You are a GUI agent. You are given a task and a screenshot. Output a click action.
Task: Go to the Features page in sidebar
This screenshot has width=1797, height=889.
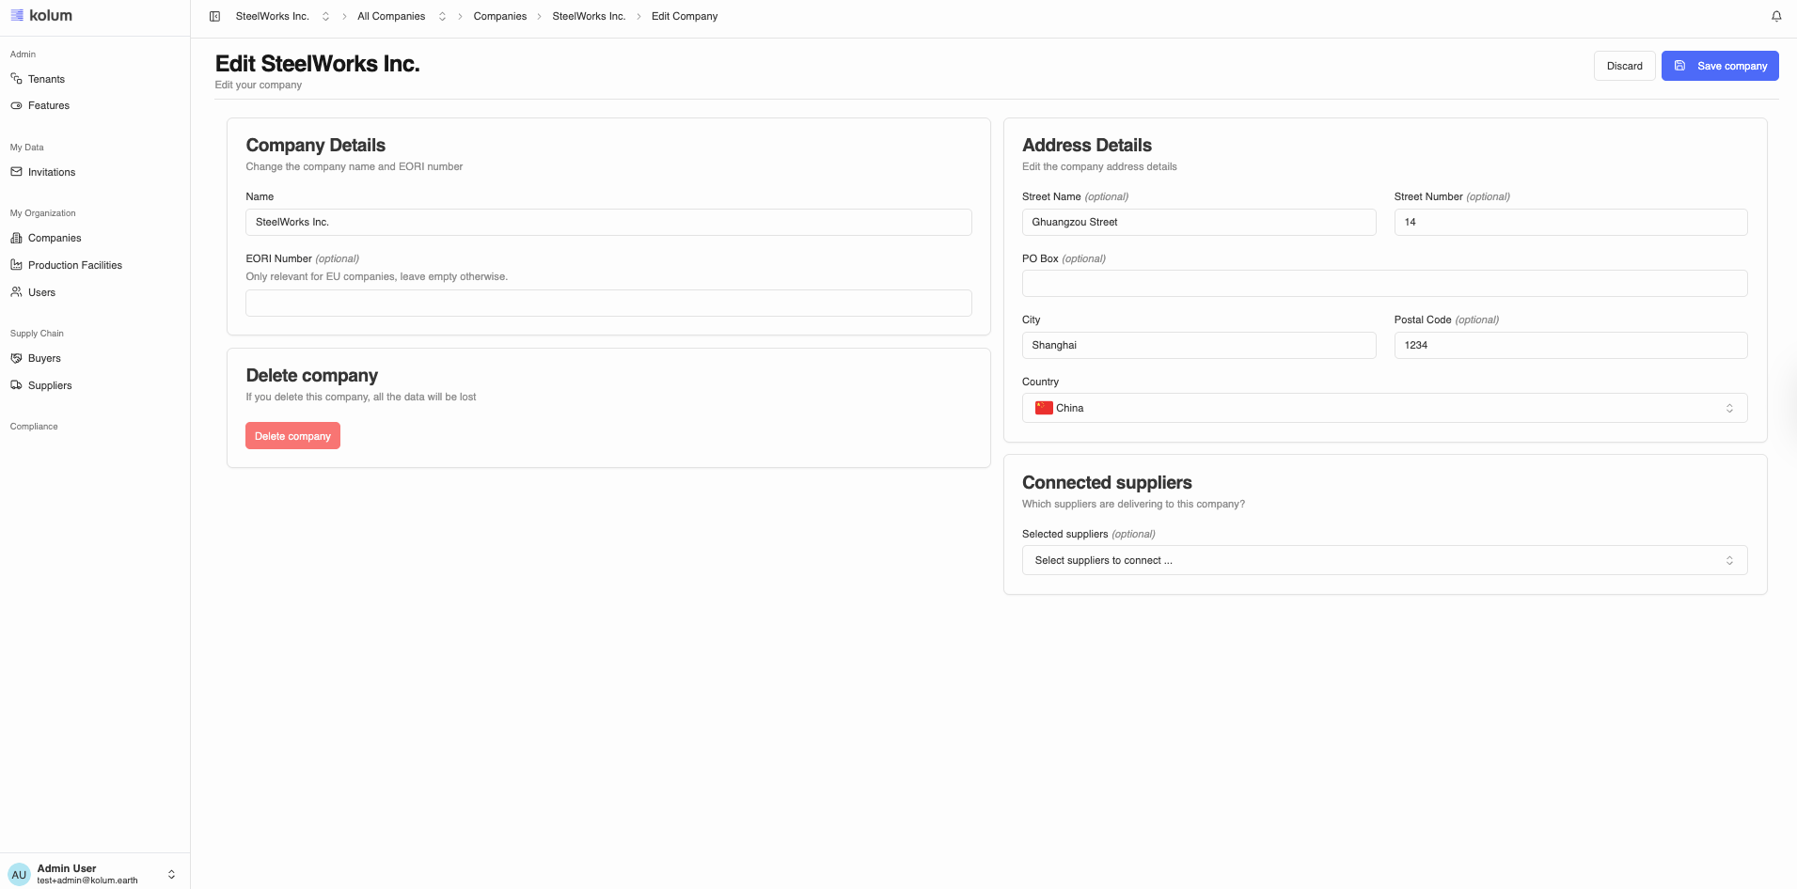tap(48, 105)
